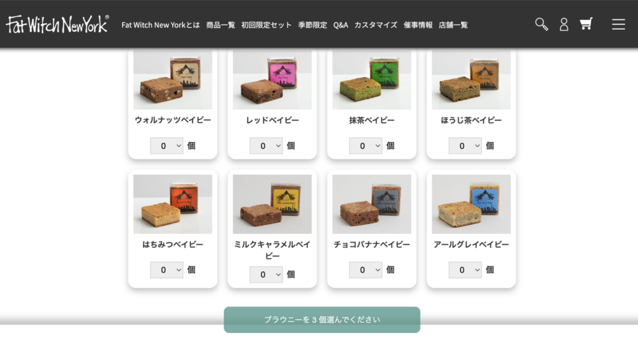Open the ほうじ茶ベイビー quantity selector
The height and width of the screenshot is (341, 638).
click(x=465, y=146)
